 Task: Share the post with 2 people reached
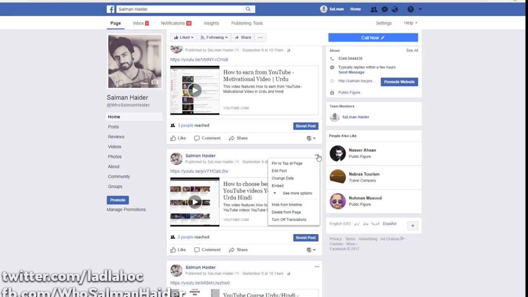(x=238, y=250)
